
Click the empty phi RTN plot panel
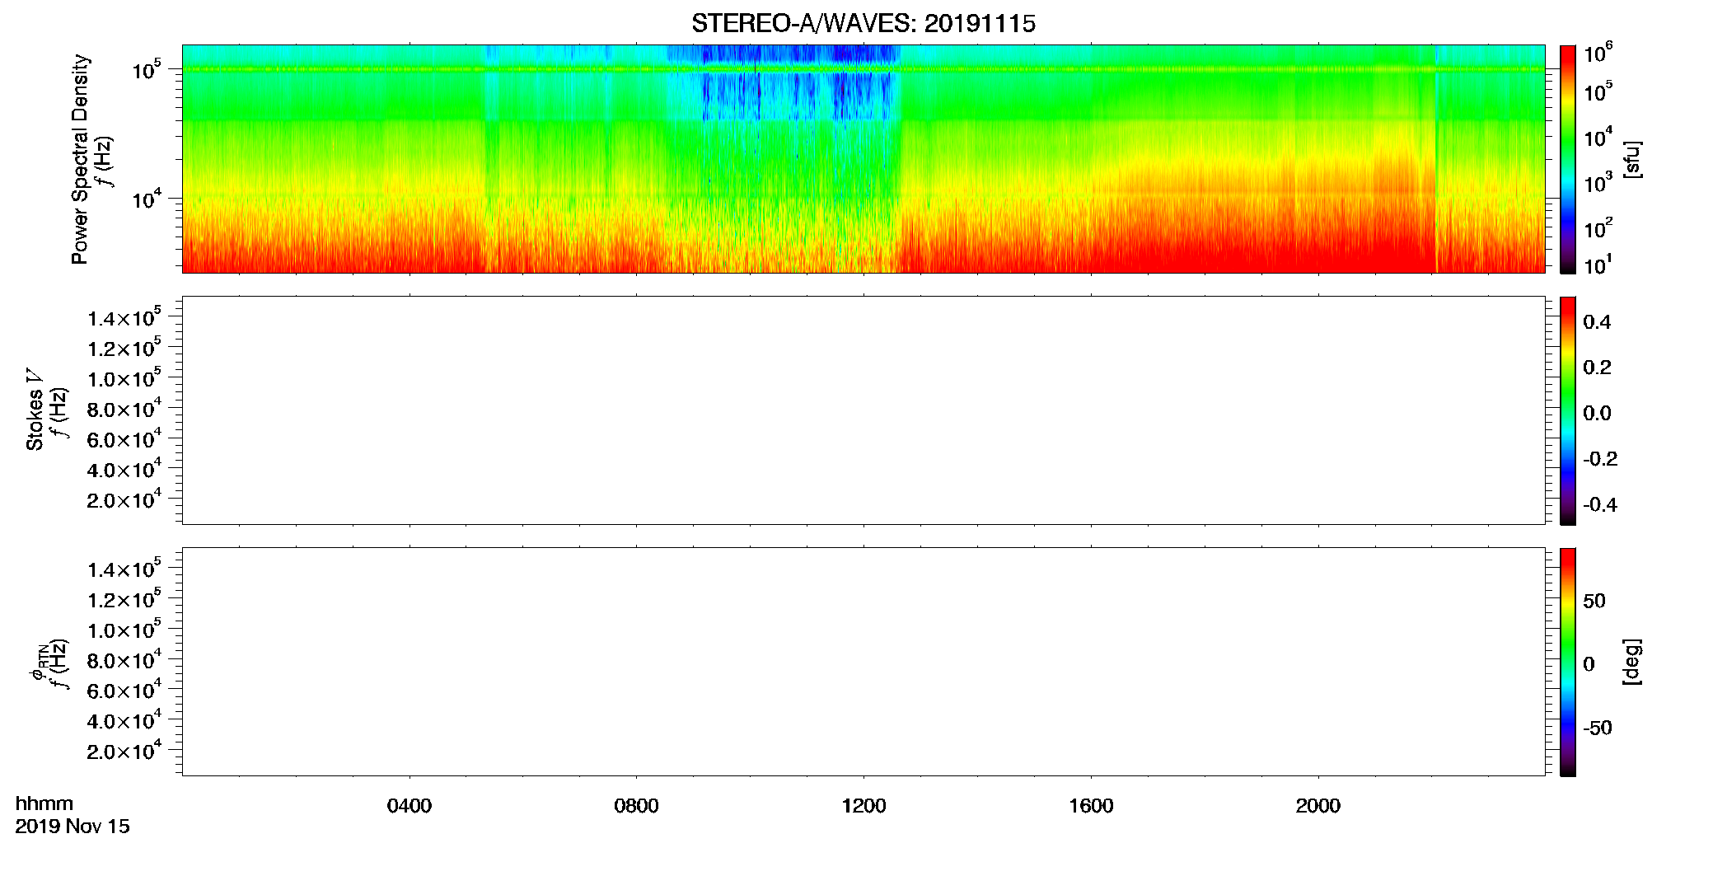(863, 662)
